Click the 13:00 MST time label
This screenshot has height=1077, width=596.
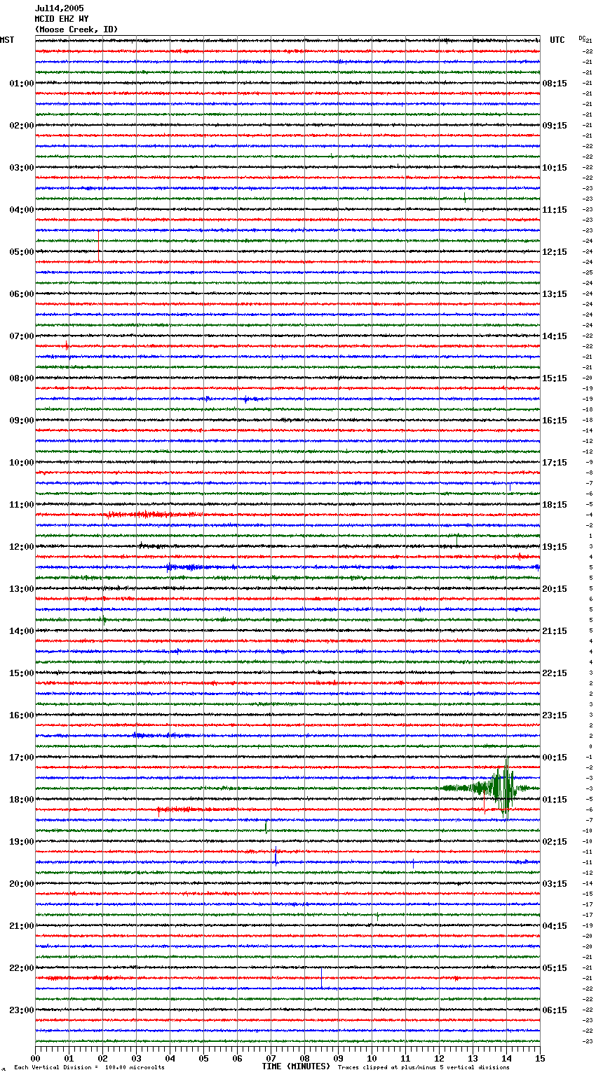pos(22,589)
